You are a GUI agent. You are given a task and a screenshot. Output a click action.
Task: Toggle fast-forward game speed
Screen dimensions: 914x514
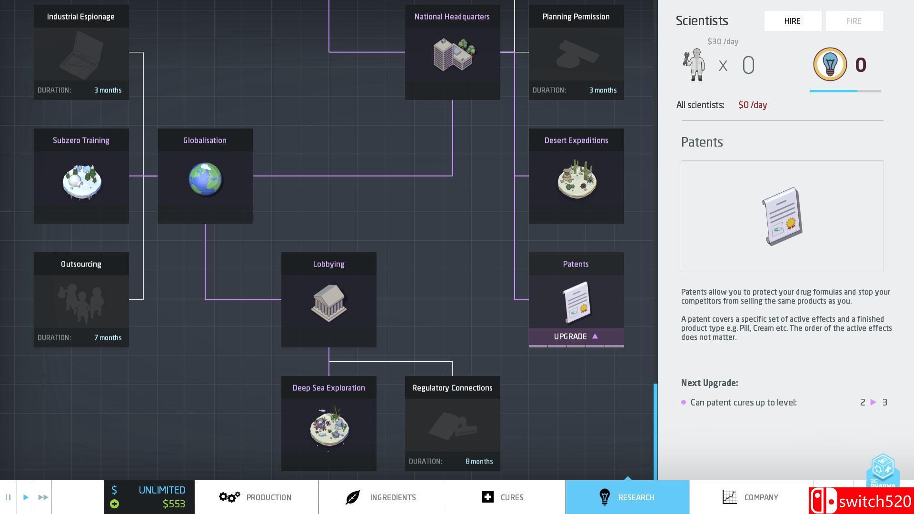pos(43,497)
